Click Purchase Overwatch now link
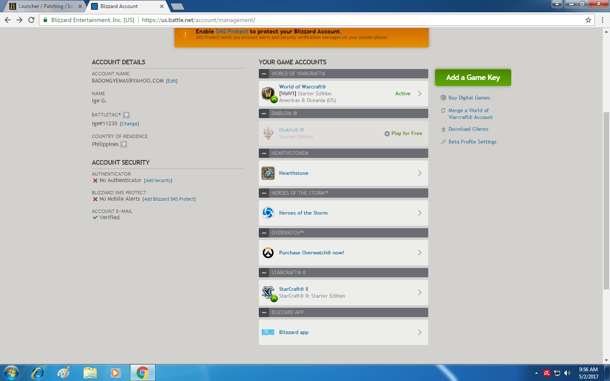This screenshot has height=381, width=610. 311,253
